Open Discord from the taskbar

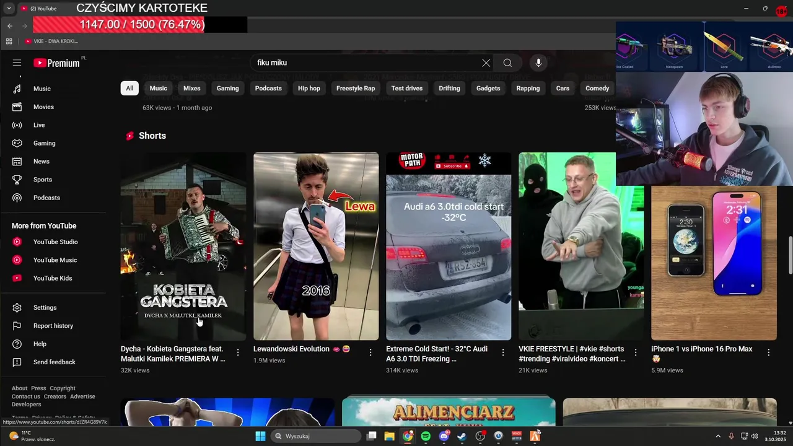444,436
